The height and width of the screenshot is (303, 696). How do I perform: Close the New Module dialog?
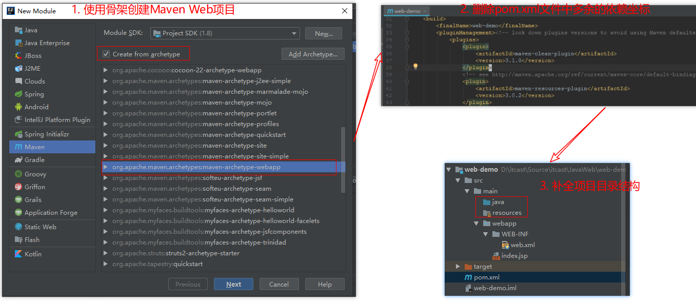click(344, 11)
